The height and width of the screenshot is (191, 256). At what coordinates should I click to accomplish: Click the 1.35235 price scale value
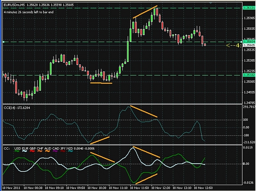pyautogui.click(x=249, y=71)
